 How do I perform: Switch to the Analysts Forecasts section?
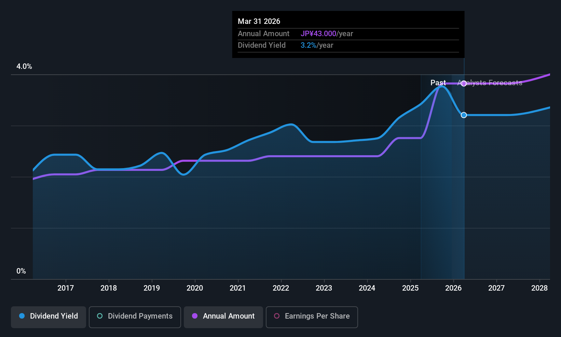(490, 83)
